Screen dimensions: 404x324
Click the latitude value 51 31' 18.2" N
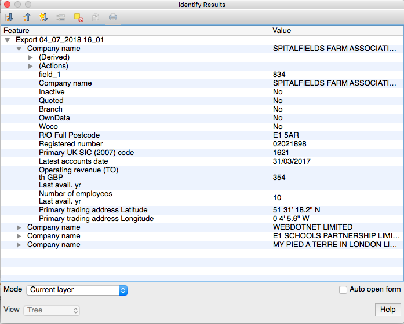tap(296, 210)
